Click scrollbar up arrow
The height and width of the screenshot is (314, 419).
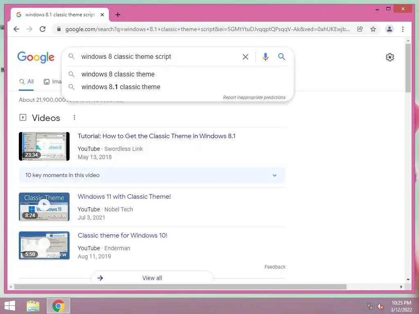[408, 40]
